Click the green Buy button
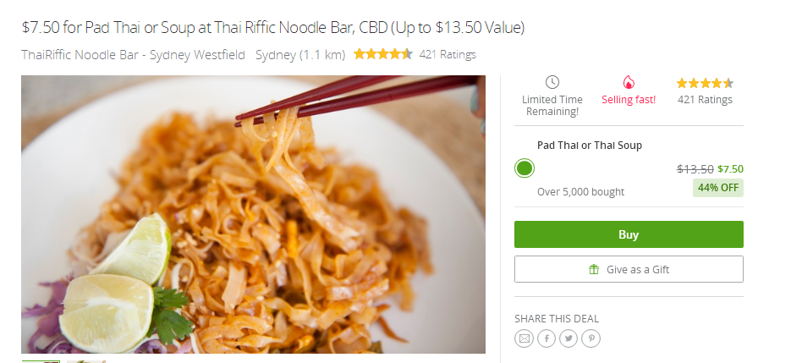This screenshot has height=363, width=791. coord(629,234)
